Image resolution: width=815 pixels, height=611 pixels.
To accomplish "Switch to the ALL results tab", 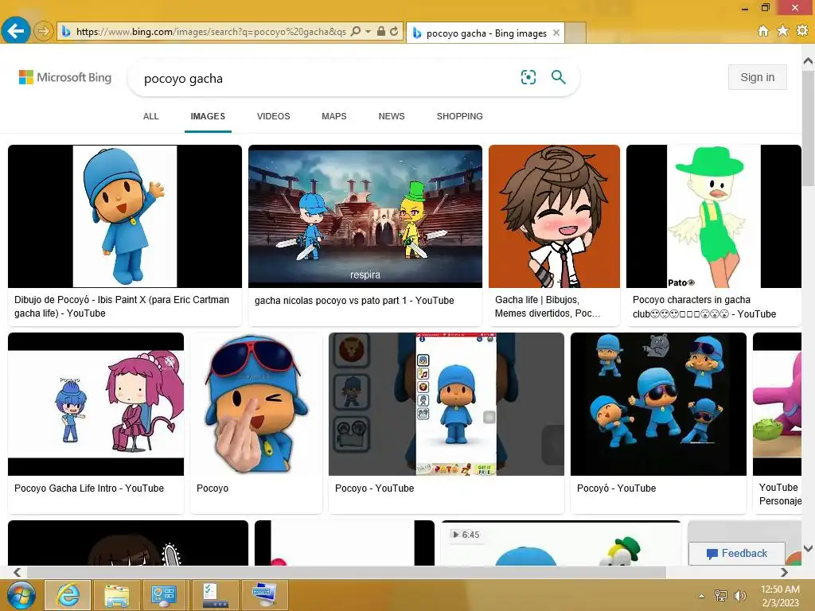I will pos(150,116).
